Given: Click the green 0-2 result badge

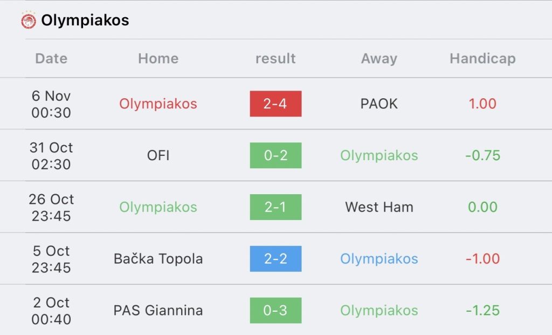Looking at the screenshot, I should 275,155.
